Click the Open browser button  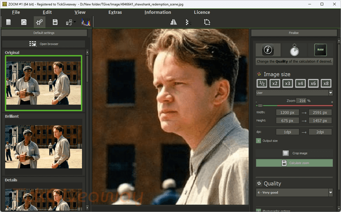click(44, 44)
